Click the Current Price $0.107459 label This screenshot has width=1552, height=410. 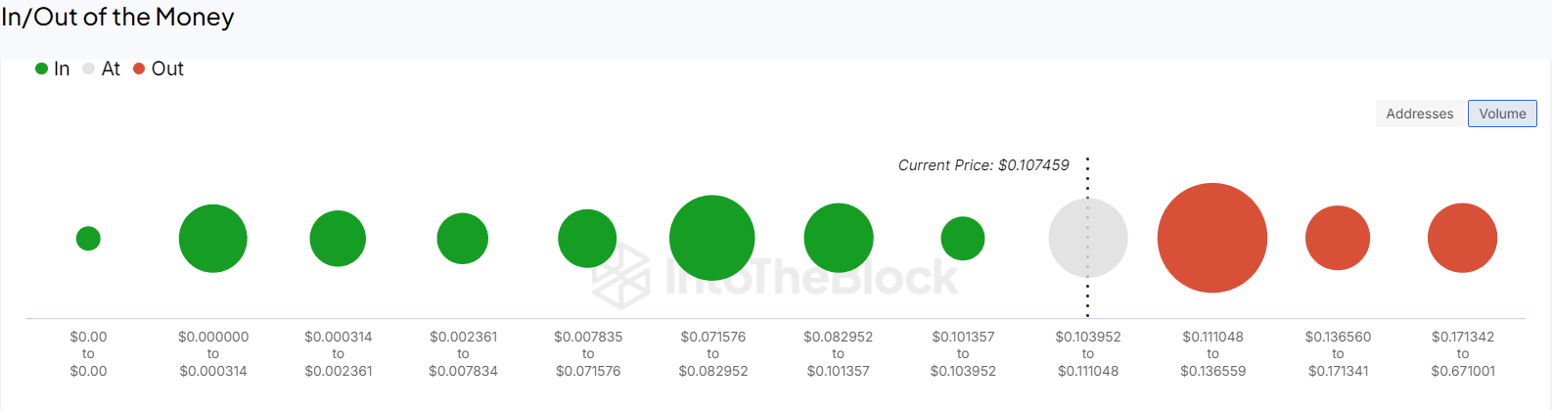pyautogui.click(x=983, y=165)
